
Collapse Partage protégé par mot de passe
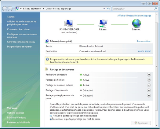point(149,96)
